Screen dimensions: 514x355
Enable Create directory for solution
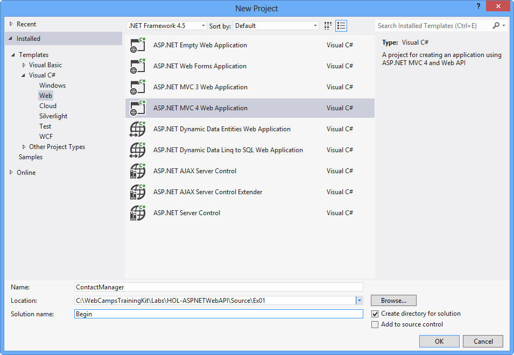click(x=375, y=314)
